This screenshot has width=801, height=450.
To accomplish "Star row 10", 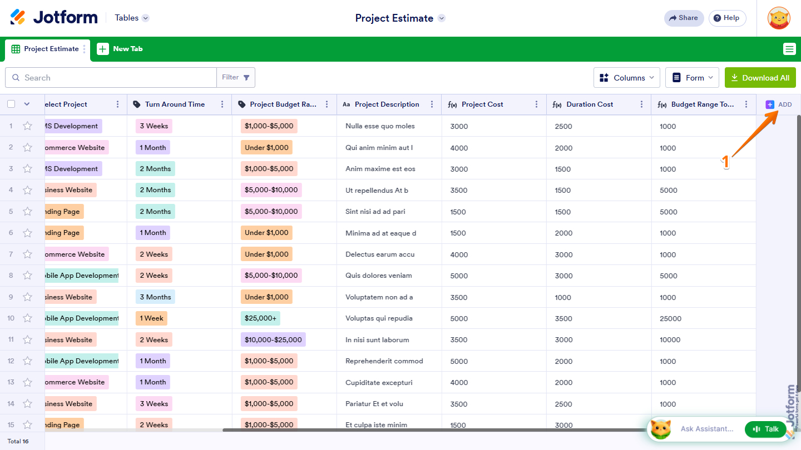I will [x=27, y=318].
